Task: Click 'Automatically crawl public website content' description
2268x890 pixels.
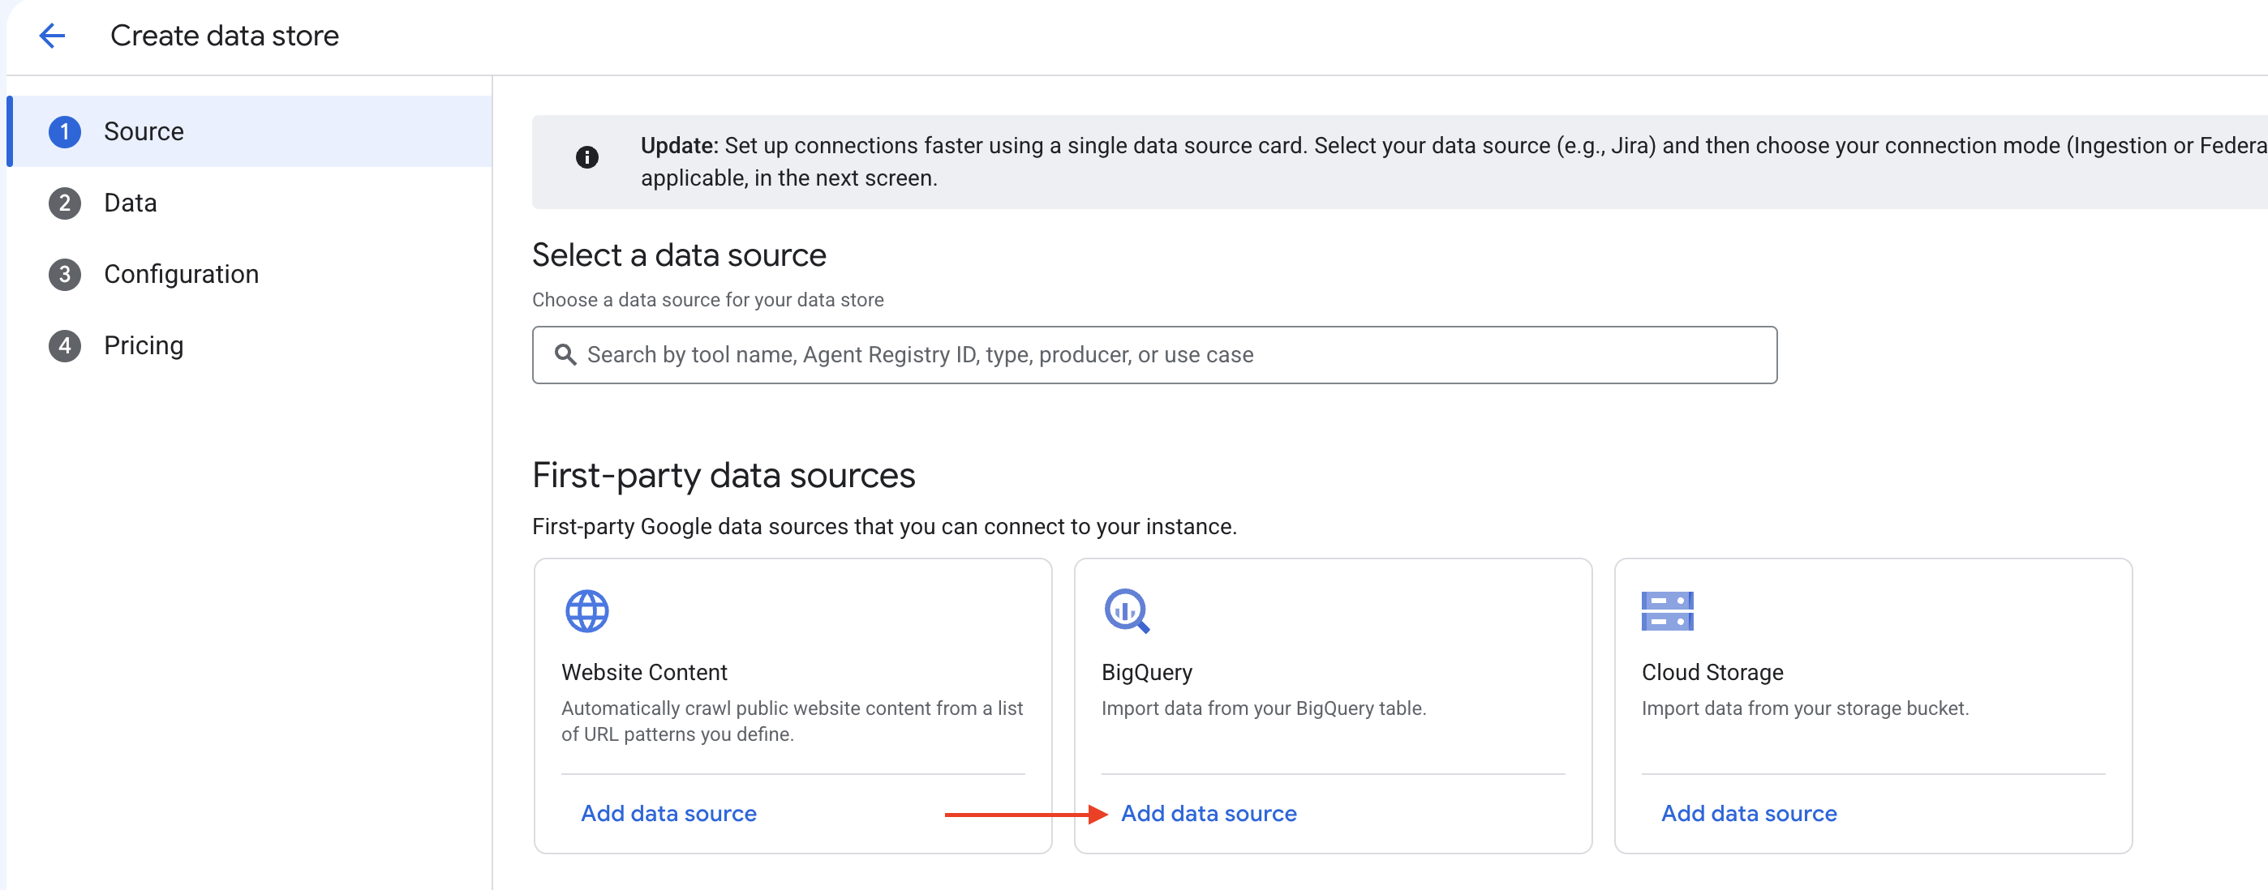Action: 792,721
